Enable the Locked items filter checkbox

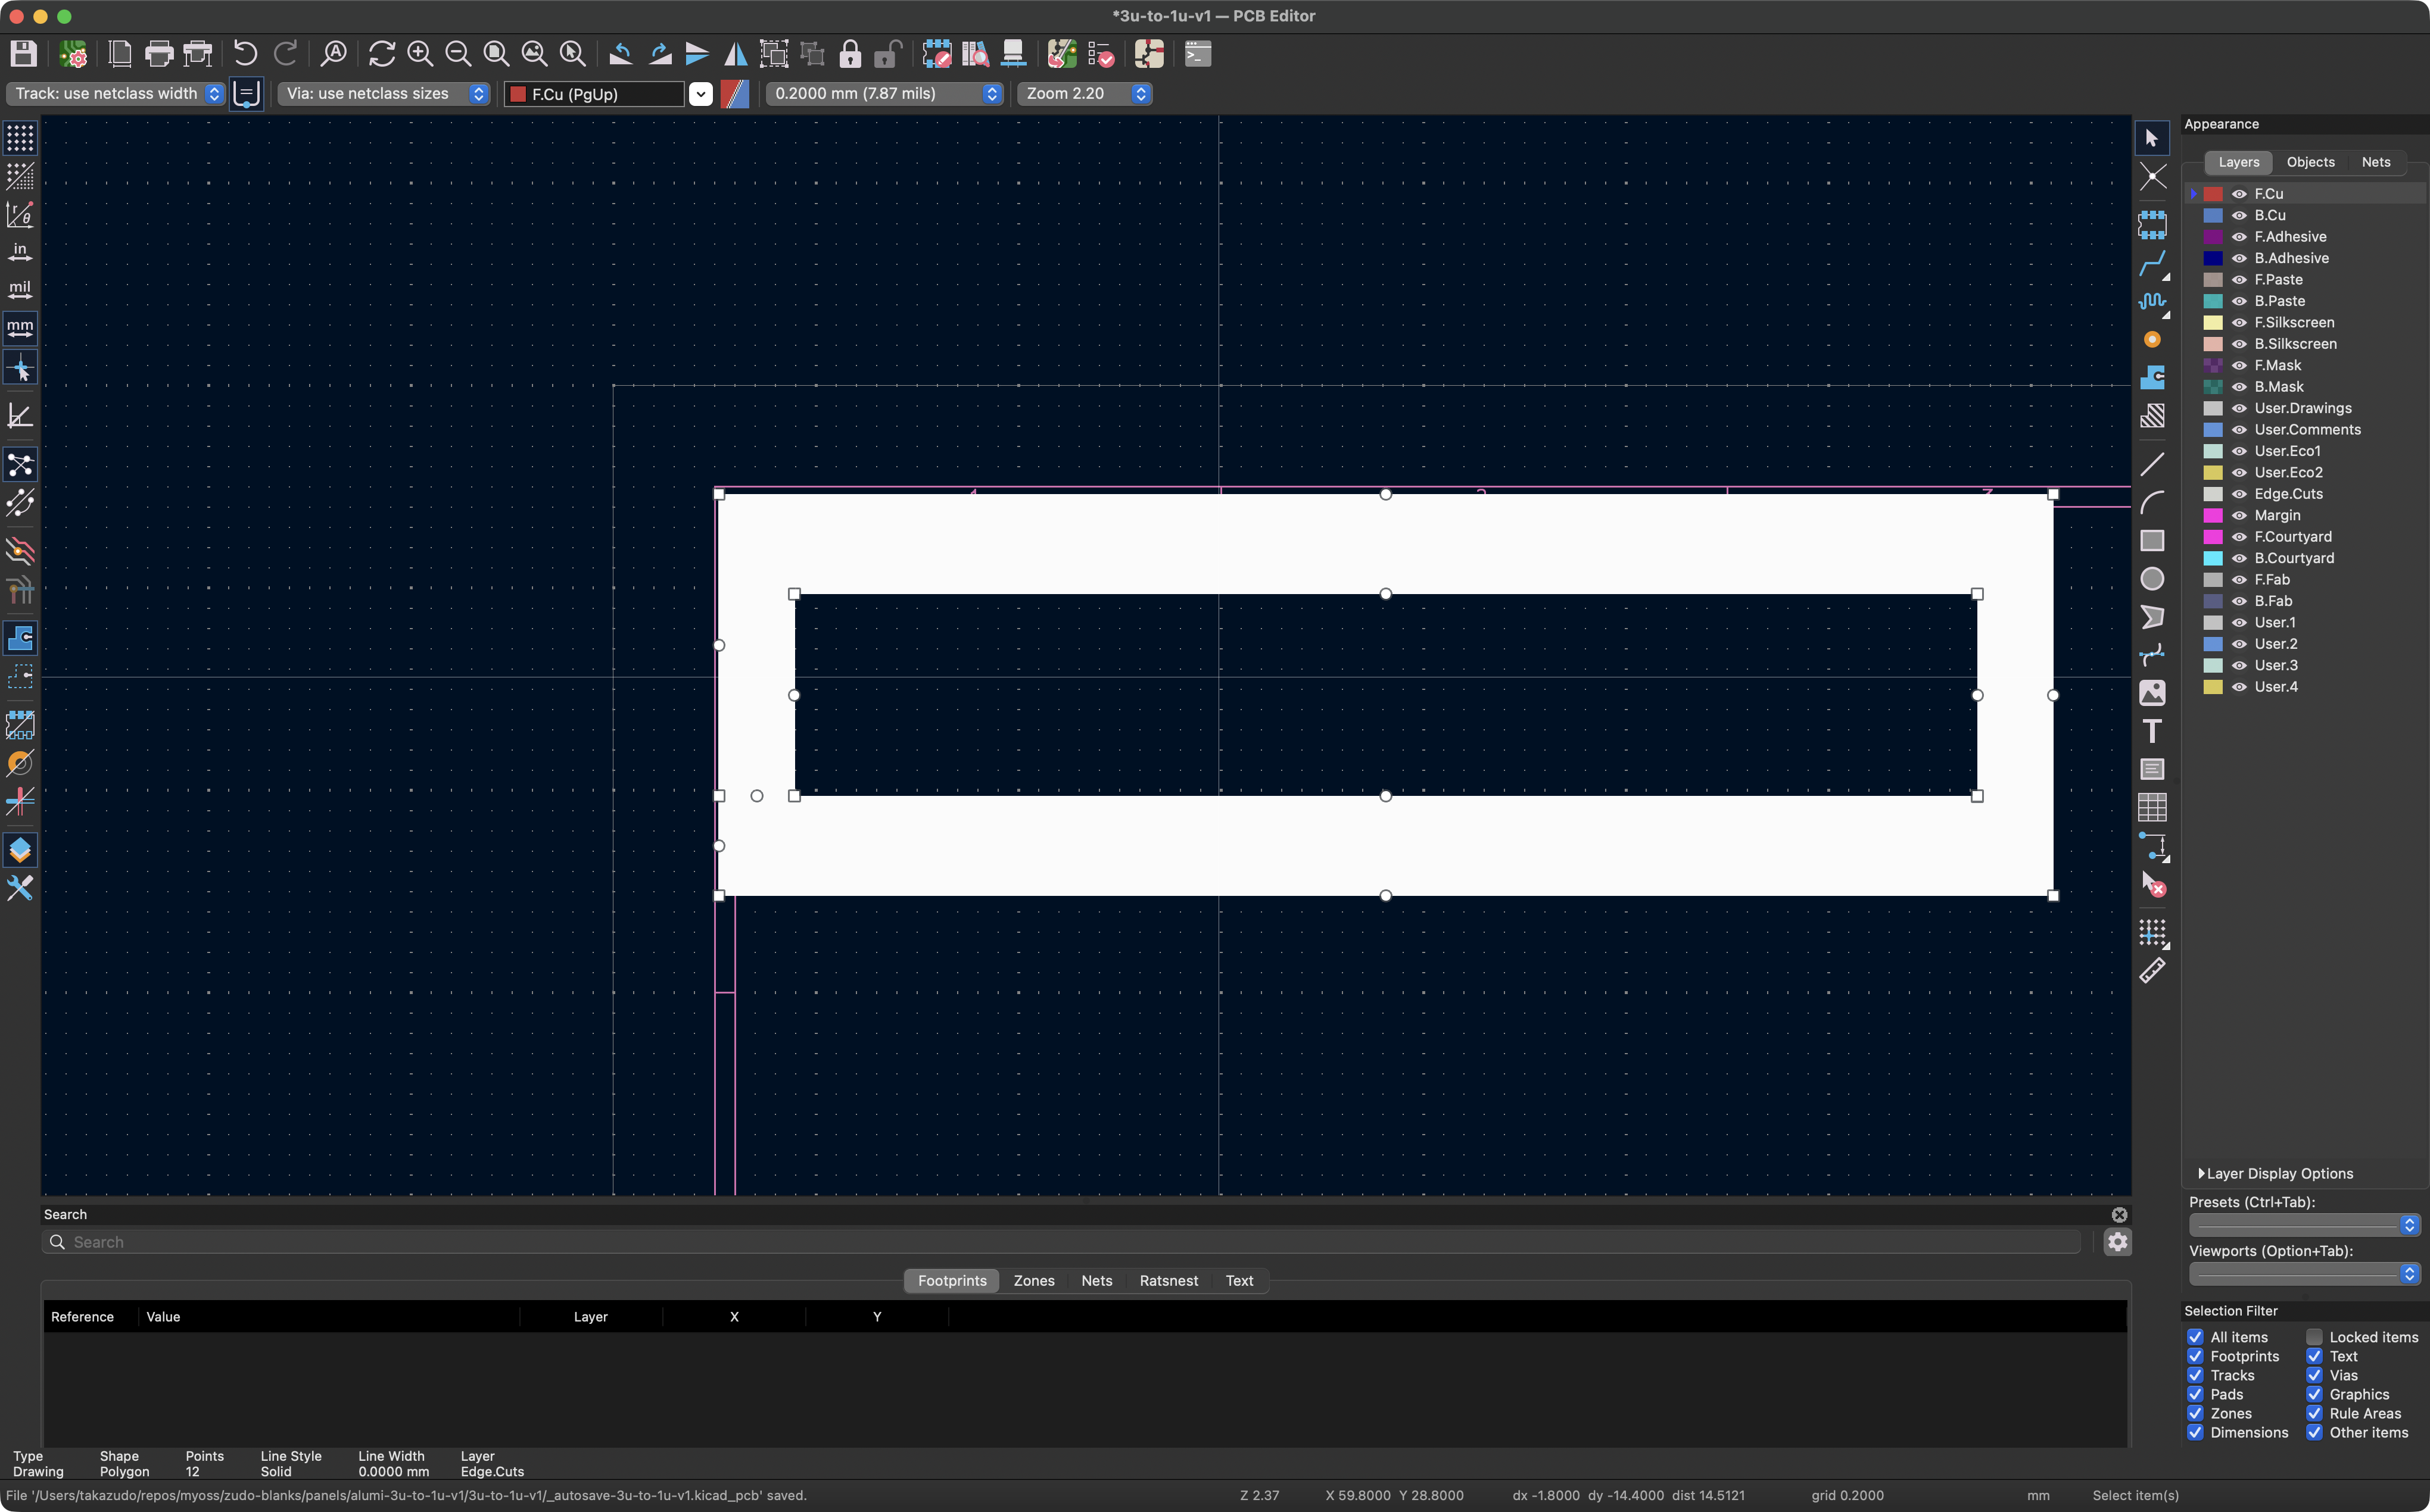pos(2314,1337)
